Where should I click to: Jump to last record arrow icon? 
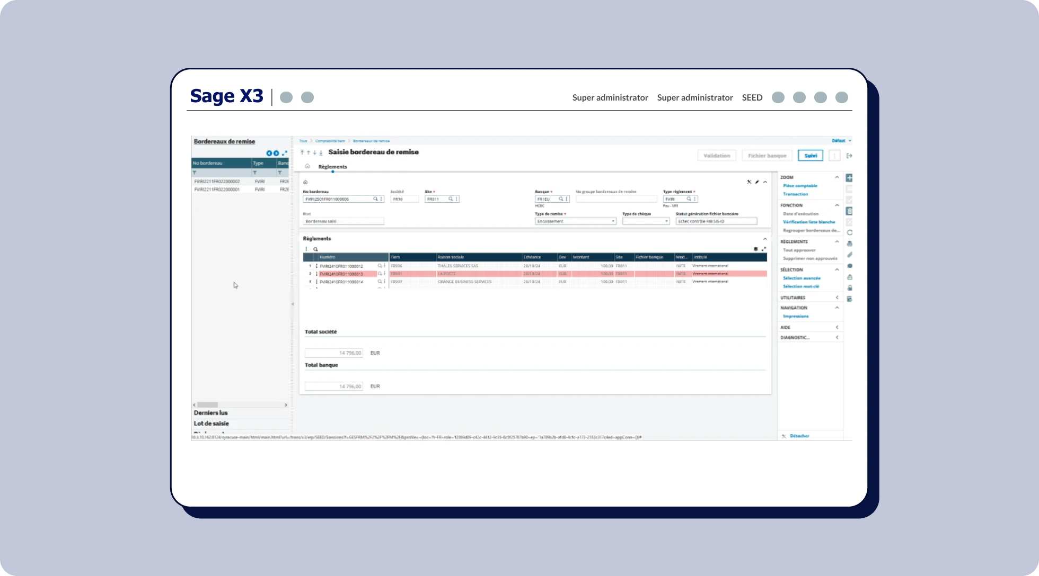point(321,152)
